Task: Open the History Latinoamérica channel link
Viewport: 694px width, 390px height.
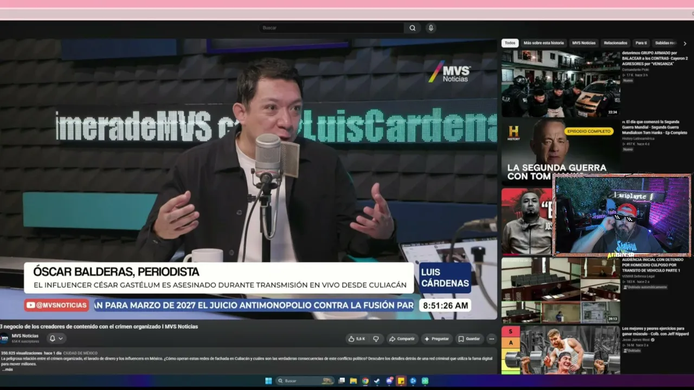Action: click(638, 139)
